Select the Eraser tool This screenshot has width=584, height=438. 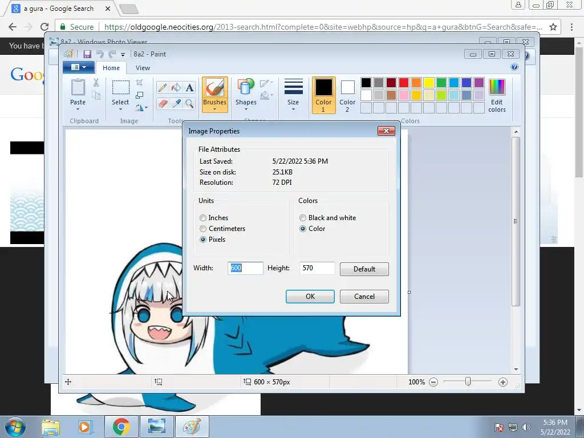point(162,103)
